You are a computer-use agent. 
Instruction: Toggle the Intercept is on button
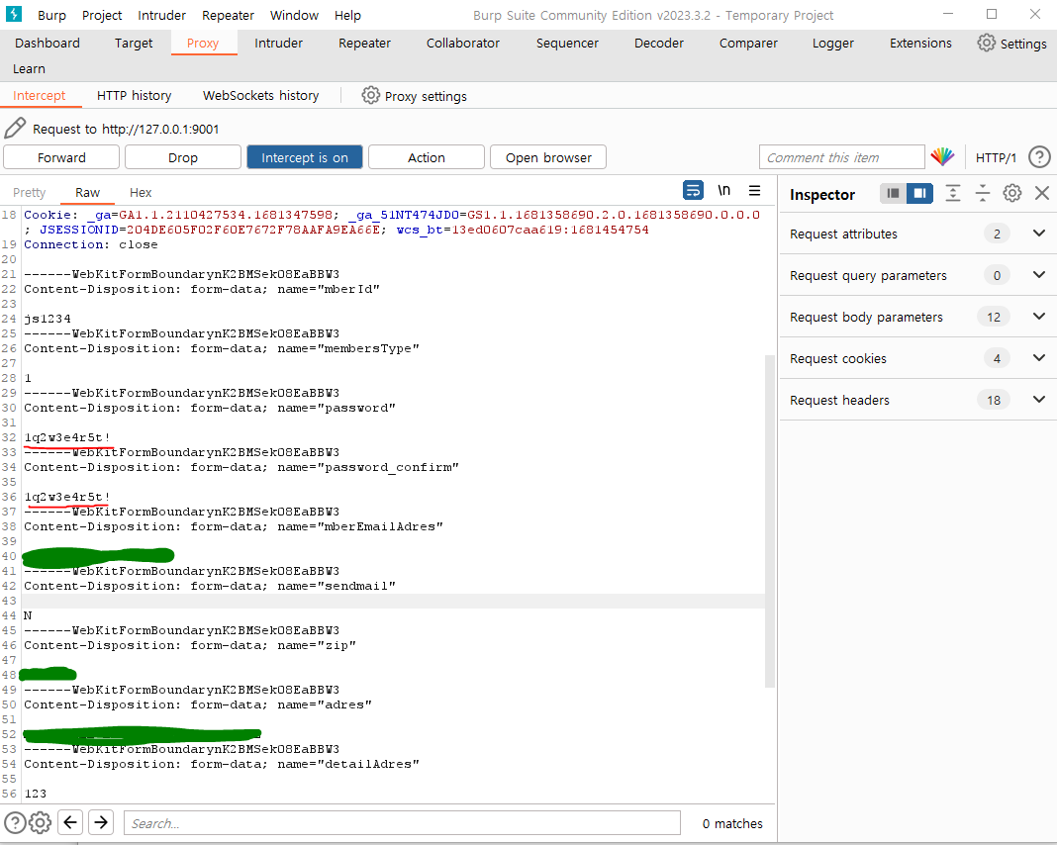[x=305, y=157]
